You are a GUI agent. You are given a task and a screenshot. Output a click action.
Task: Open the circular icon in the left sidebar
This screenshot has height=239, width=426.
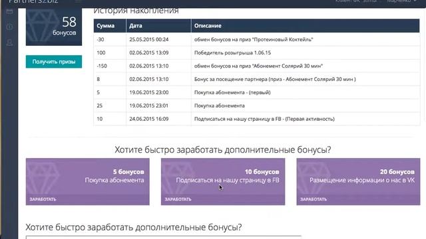pyautogui.click(x=9, y=27)
